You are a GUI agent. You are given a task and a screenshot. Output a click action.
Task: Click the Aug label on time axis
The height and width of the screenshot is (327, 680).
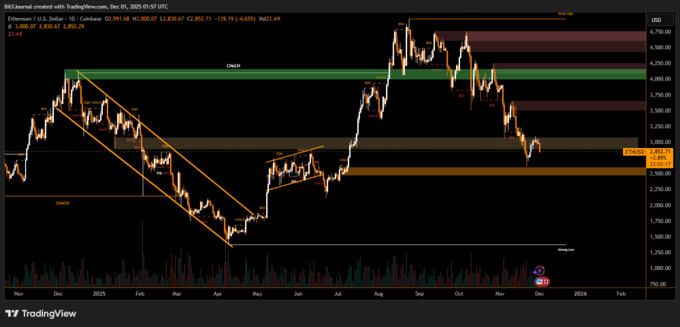pos(379,293)
